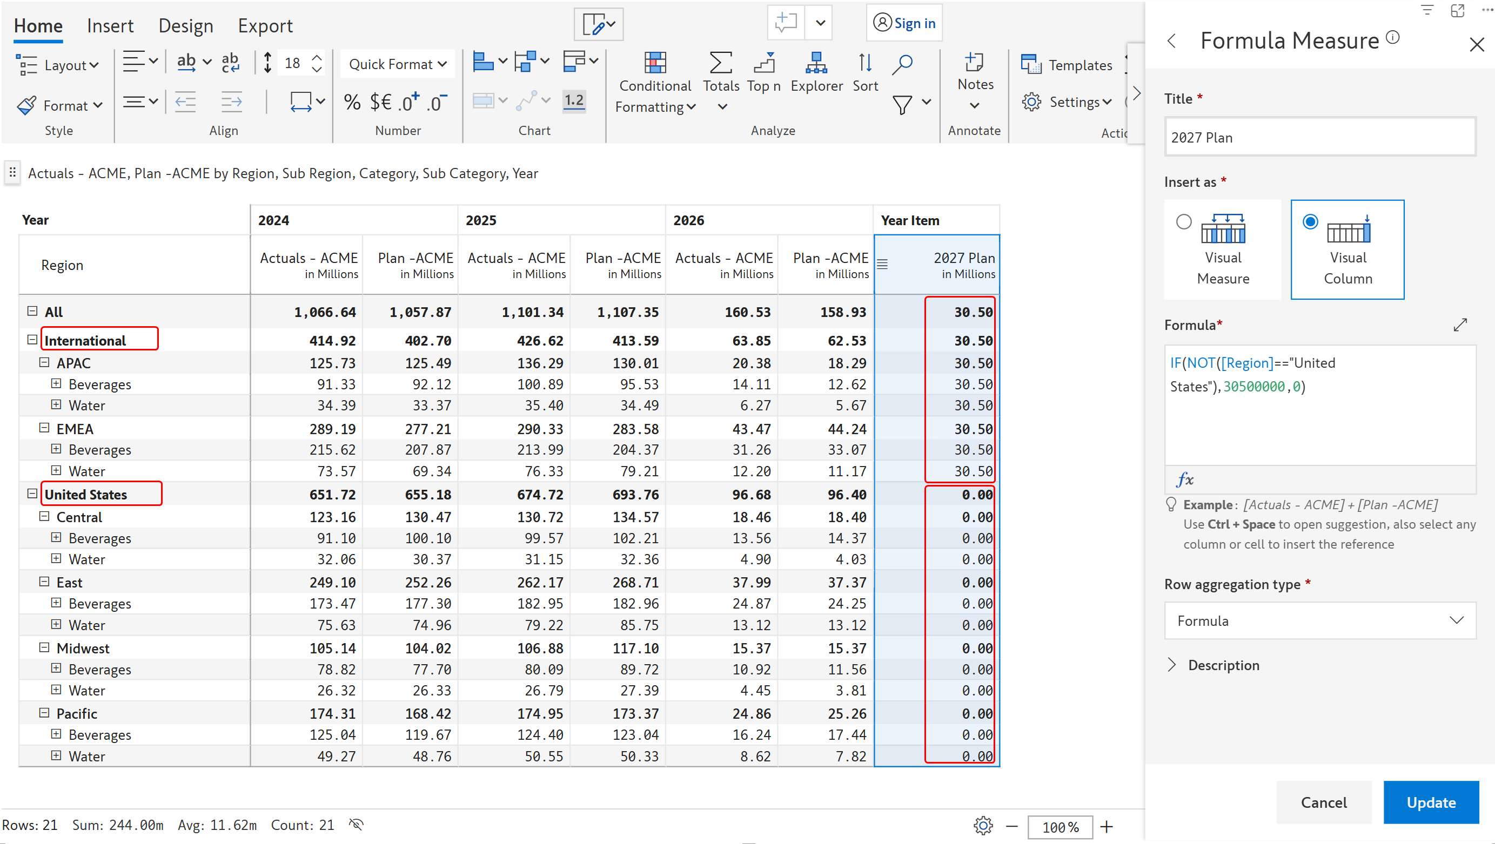Open the Export tab
The image size is (1495, 844).
point(265,25)
